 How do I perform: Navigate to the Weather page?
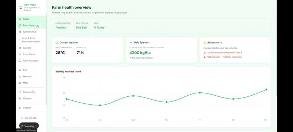(31, 76)
